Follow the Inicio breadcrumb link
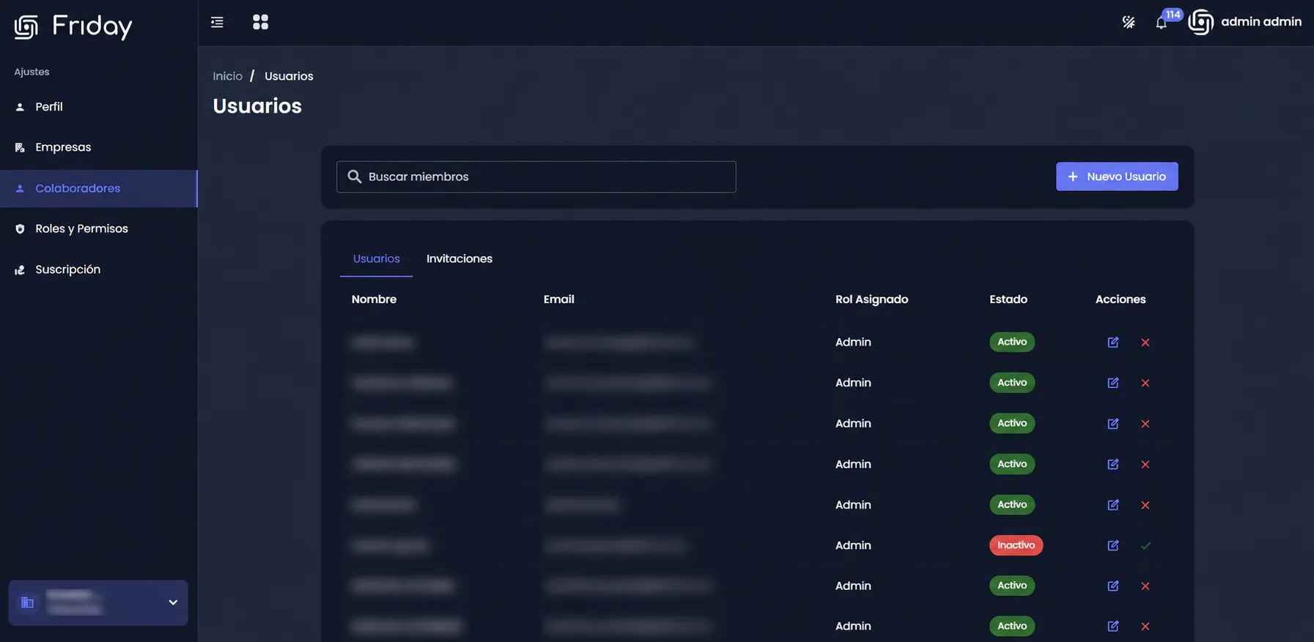The height and width of the screenshot is (642, 1314). click(227, 76)
